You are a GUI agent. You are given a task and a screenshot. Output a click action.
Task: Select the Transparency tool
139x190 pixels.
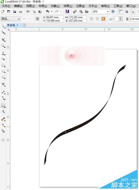3,111
